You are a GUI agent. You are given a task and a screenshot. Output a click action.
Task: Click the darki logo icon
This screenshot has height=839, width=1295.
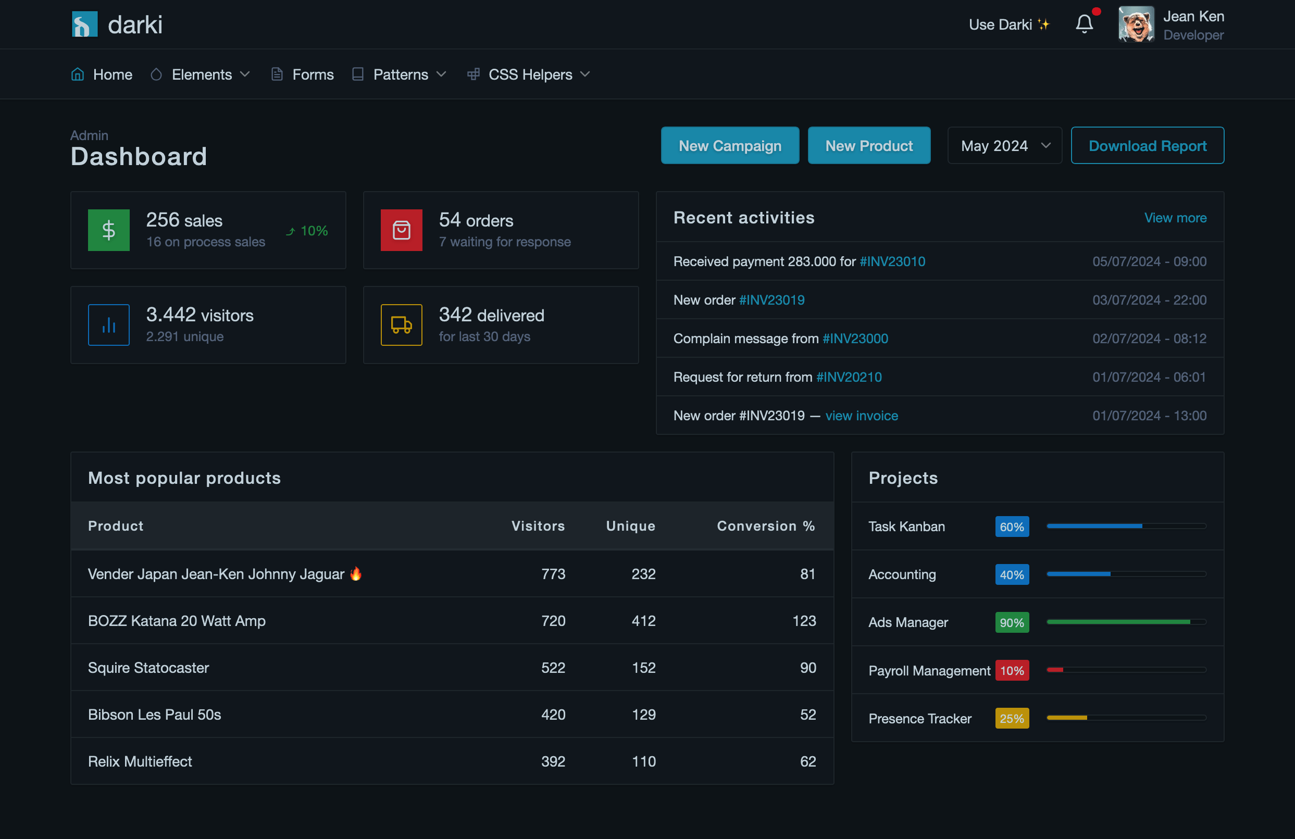(84, 24)
